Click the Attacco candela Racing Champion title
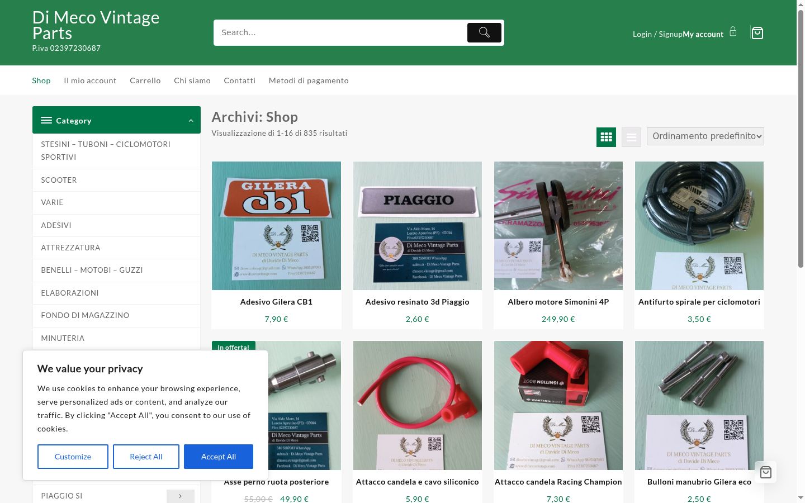Viewport: 805px width, 503px height. (x=558, y=482)
